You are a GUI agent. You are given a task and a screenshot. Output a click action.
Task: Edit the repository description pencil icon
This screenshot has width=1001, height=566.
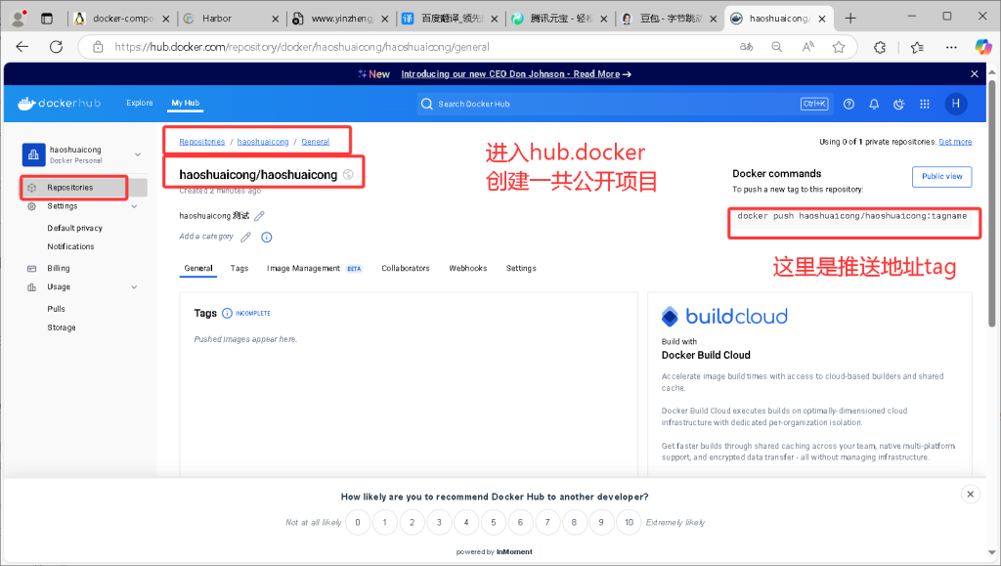pos(259,216)
